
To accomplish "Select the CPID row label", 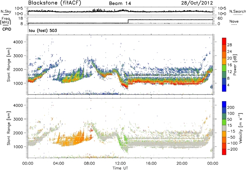I will pos(7,29).
